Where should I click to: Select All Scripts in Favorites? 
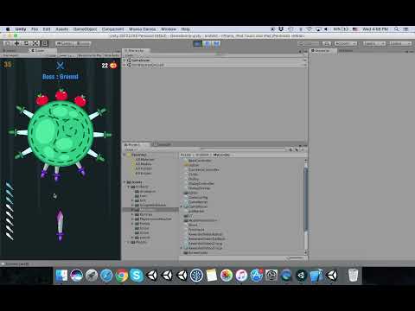click(x=144, y=174)
